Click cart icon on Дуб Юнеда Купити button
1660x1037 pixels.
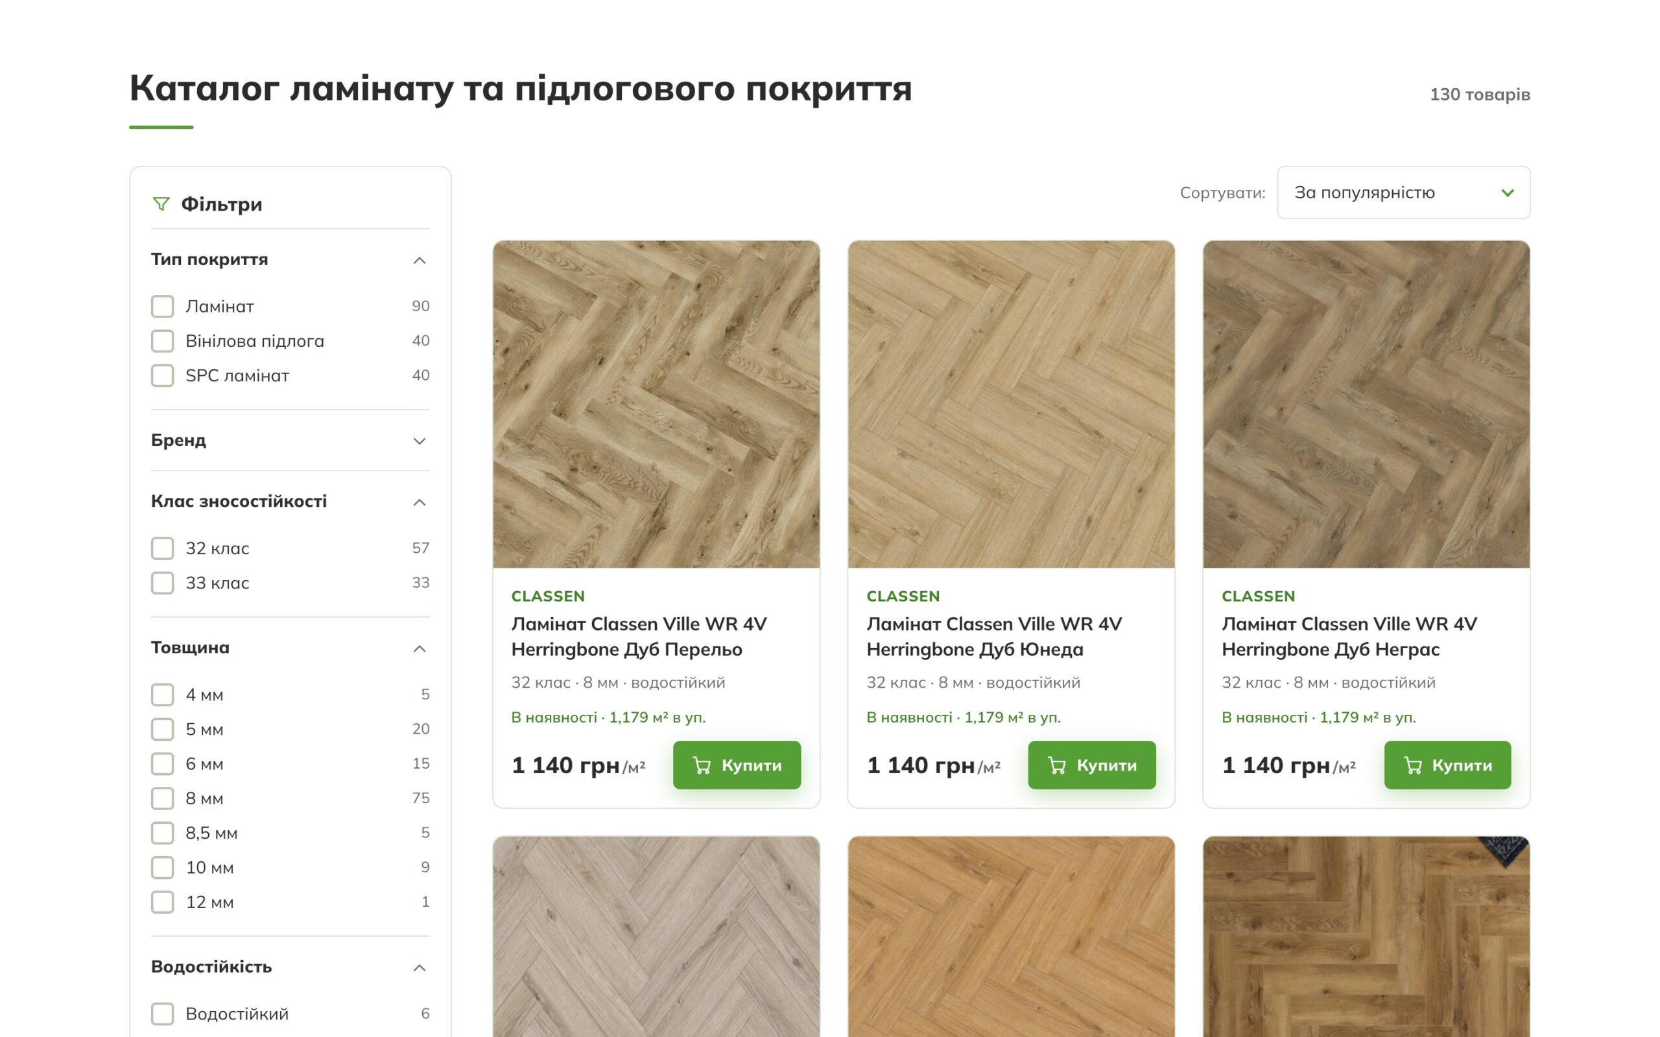tap(1056, 765)
